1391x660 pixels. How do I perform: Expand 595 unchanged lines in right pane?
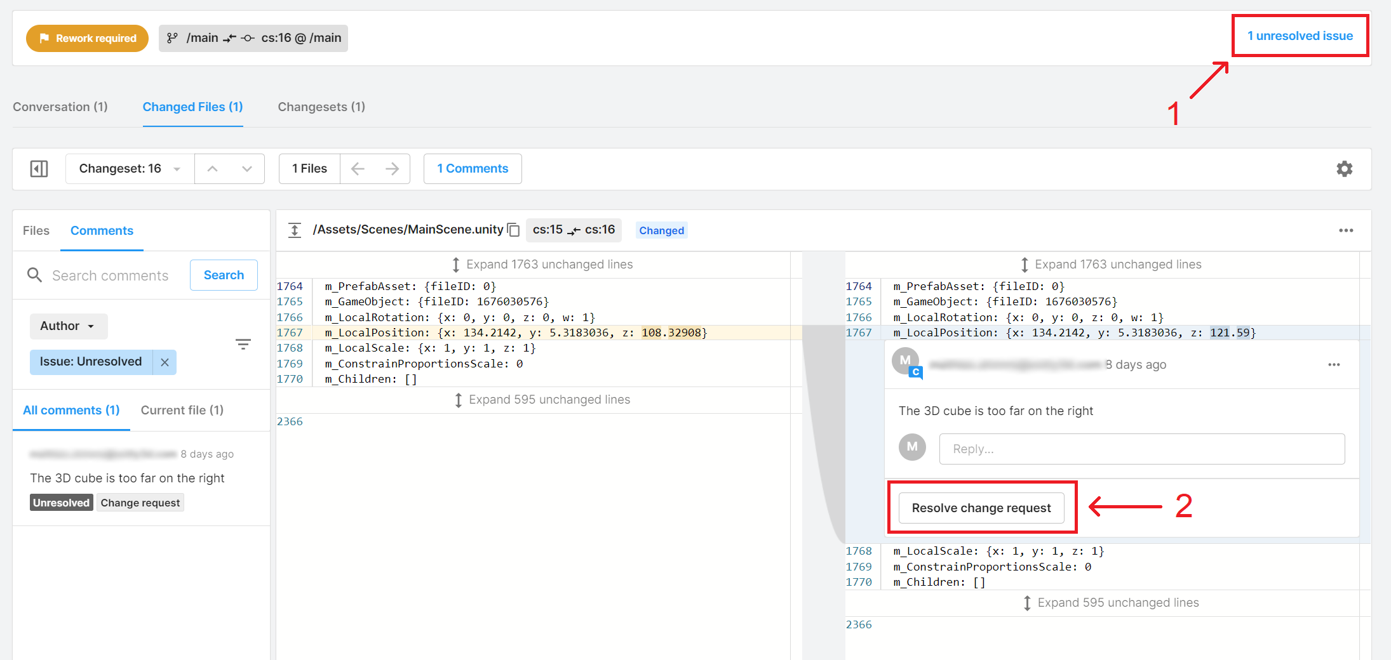pos(1110,603)
